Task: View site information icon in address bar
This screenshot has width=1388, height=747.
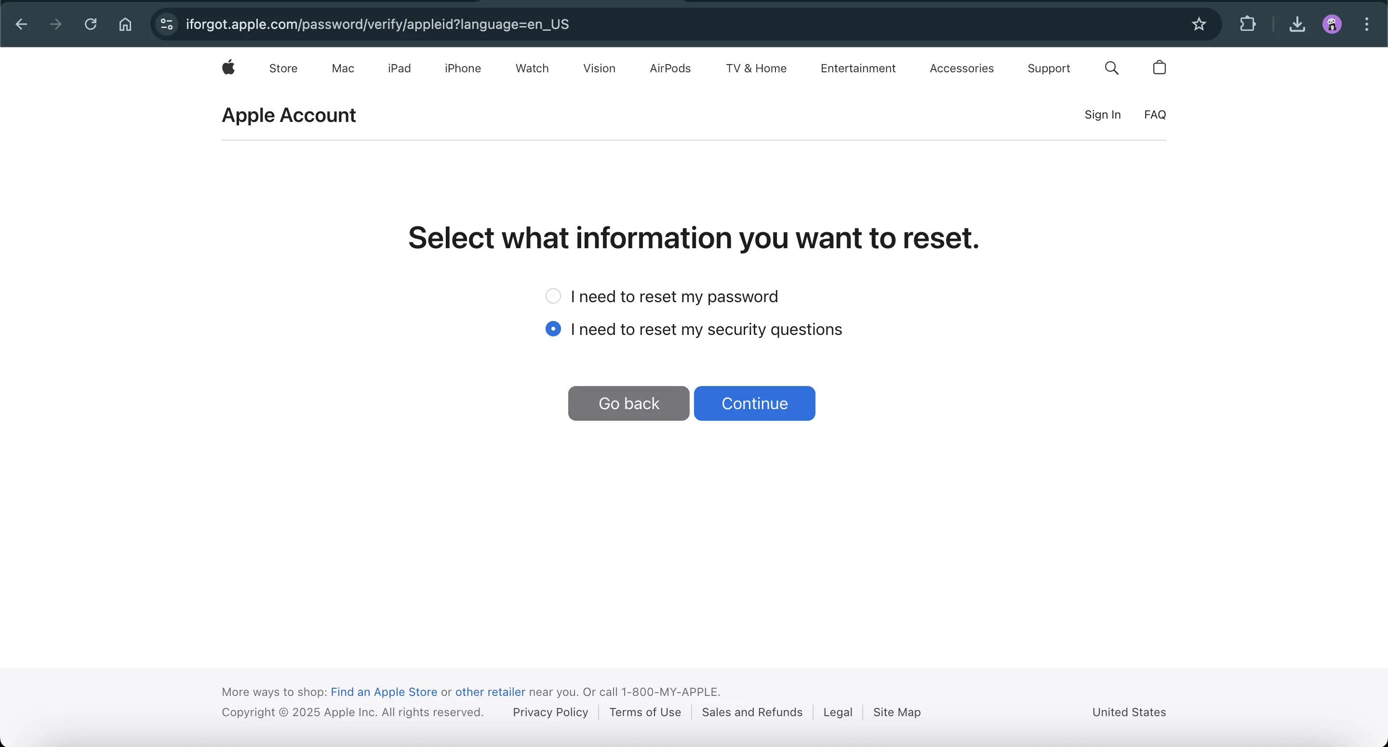Action: [167, 24]
